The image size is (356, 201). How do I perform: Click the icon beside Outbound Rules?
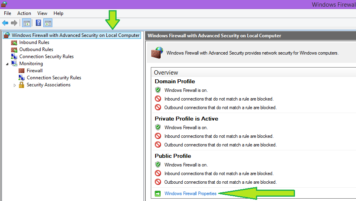(x=14, y=49)
